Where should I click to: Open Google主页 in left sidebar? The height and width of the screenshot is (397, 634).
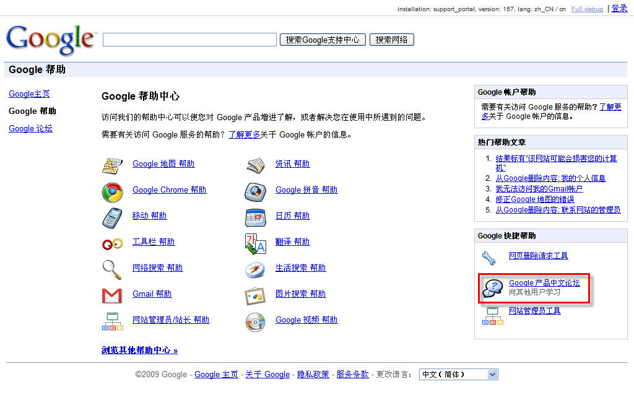[x=30, y=94]
